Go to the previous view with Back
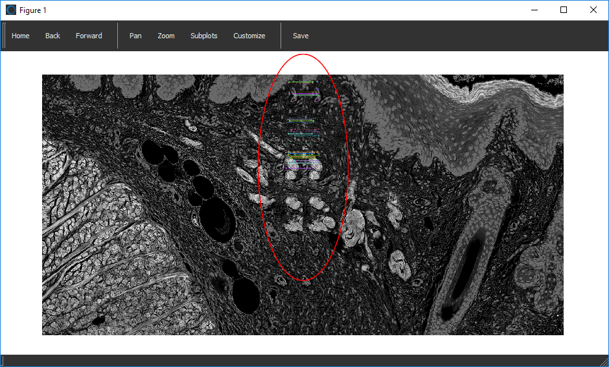This screenshot has height=367, width=609. [x=52, y=36]
